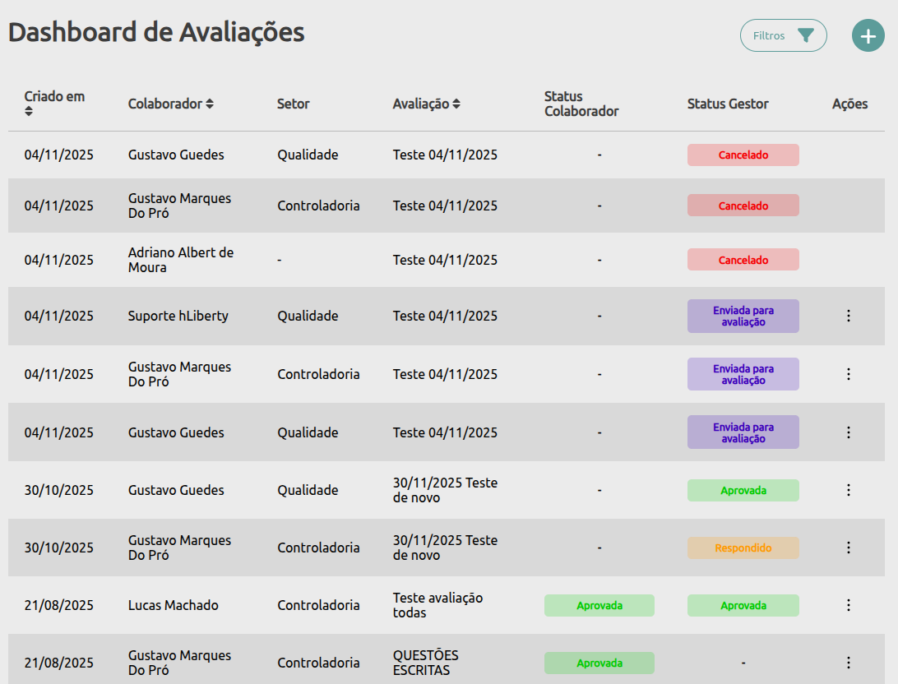Open actions menu for Lucas Machado row
Viewport: 898px width, 684px height.
coord(849,605)
